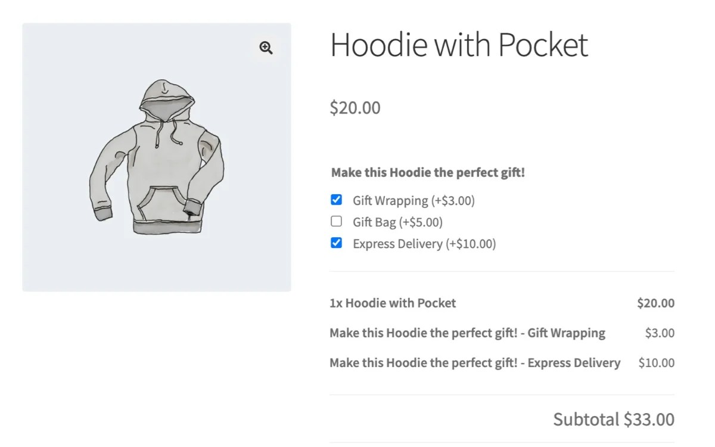715x447 pixels.
Task: Open the Hoodie with Pocket product image
Action: pyautogui.click(x=157, y=157)
